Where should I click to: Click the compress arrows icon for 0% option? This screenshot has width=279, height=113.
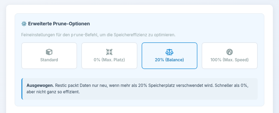coord(109,52)
